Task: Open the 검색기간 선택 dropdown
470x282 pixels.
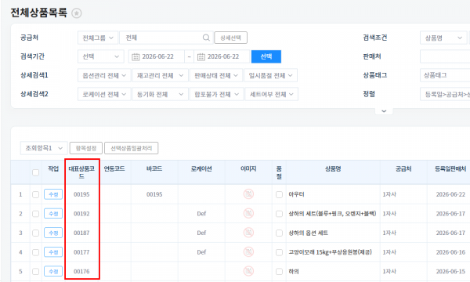Action: 101,56
